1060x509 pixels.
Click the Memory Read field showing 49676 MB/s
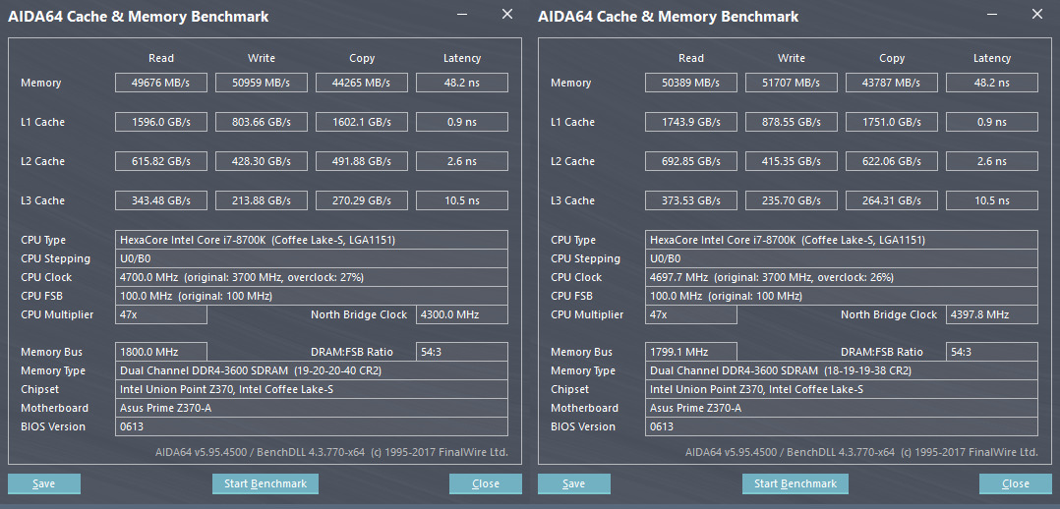tap(161, 83)
